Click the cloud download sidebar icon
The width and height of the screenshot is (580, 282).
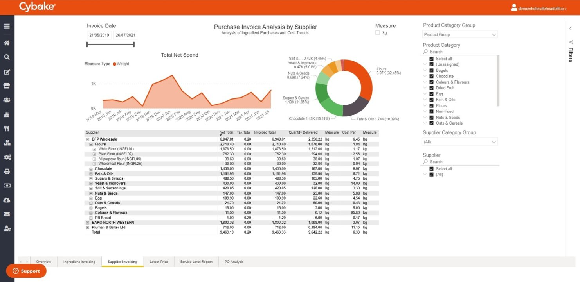coord(7,200)
